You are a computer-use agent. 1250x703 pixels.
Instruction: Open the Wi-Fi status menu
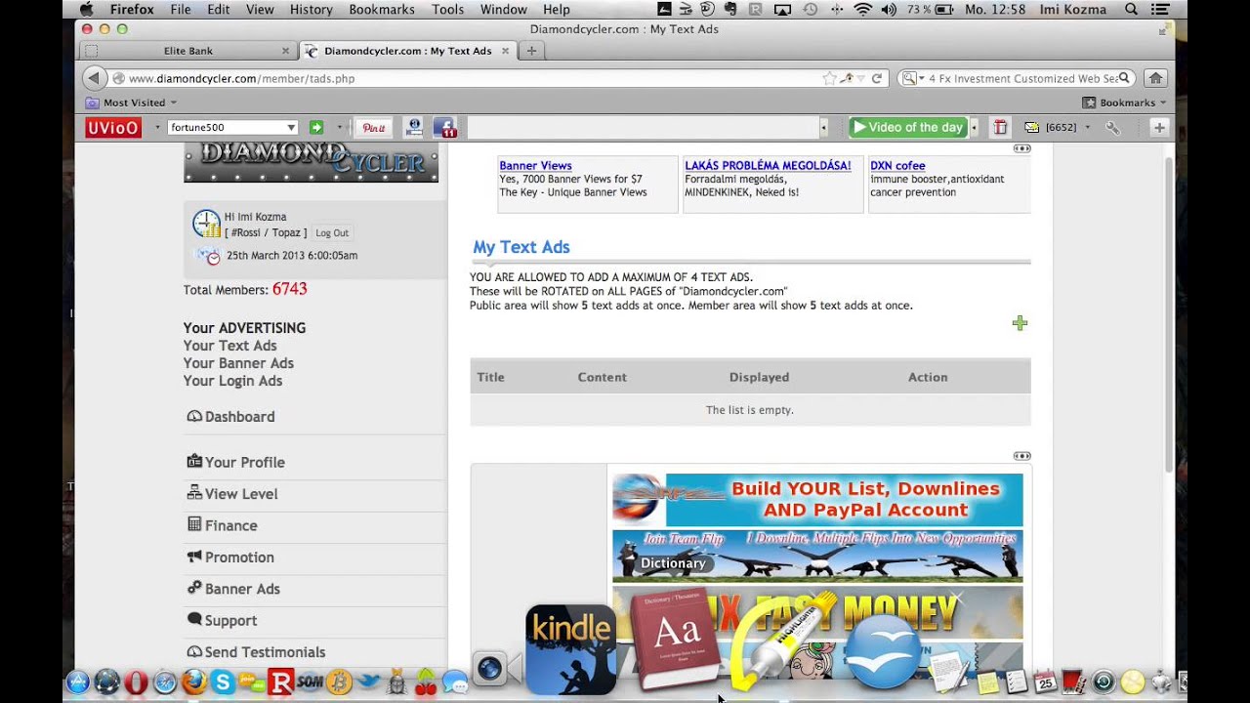[862, 9]
